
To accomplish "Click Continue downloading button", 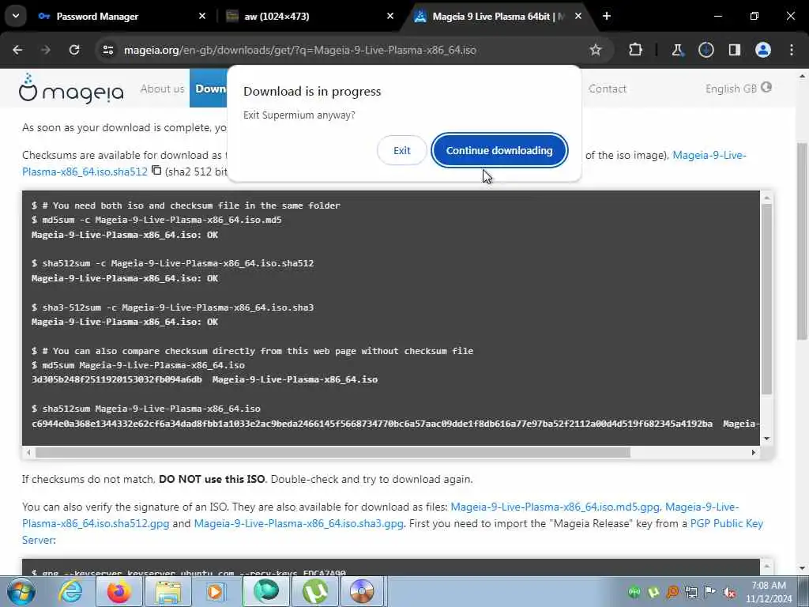I will pos(499,150).
